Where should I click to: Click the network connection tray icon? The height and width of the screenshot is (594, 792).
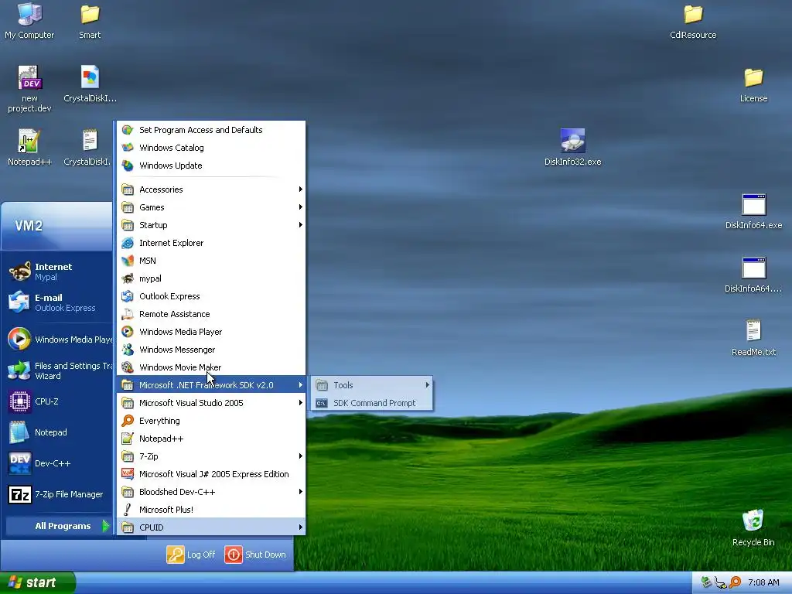(x=721, y=583)
